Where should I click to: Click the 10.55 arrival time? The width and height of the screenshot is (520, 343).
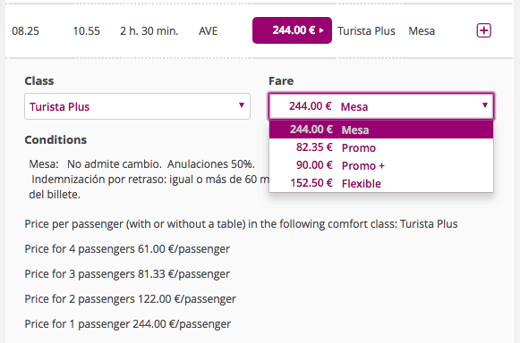[x=86, y=31]
